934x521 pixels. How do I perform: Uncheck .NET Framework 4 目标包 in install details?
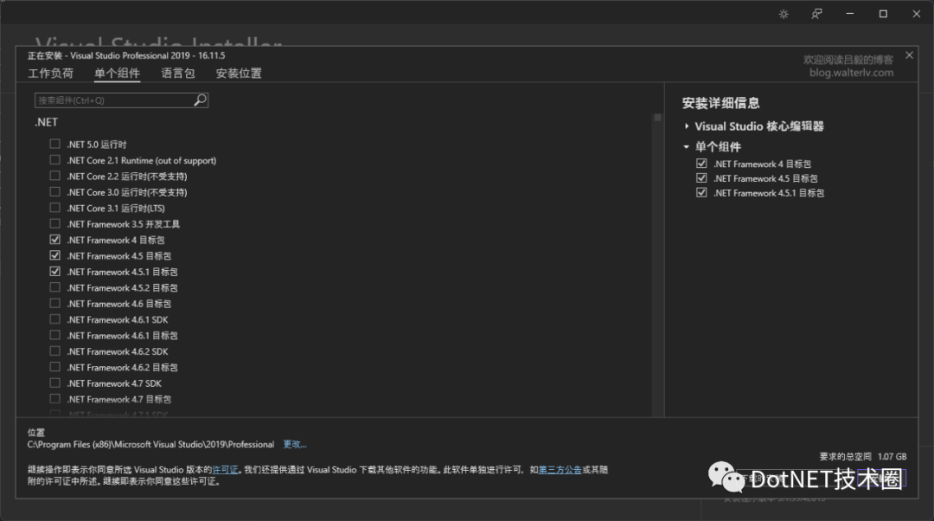(x=701, y=164)
